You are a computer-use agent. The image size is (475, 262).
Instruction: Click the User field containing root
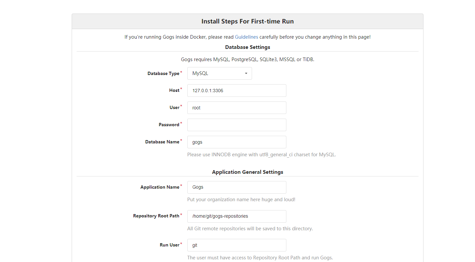point(237,107)
